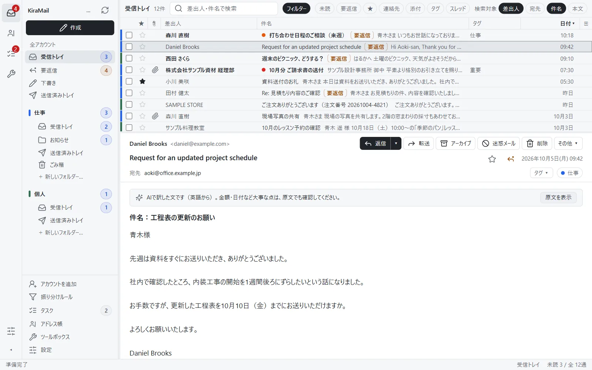Collapse the 個人 account section
This screenshot has height=370, width=592.
pyautogui.click(x=40, y=194)
